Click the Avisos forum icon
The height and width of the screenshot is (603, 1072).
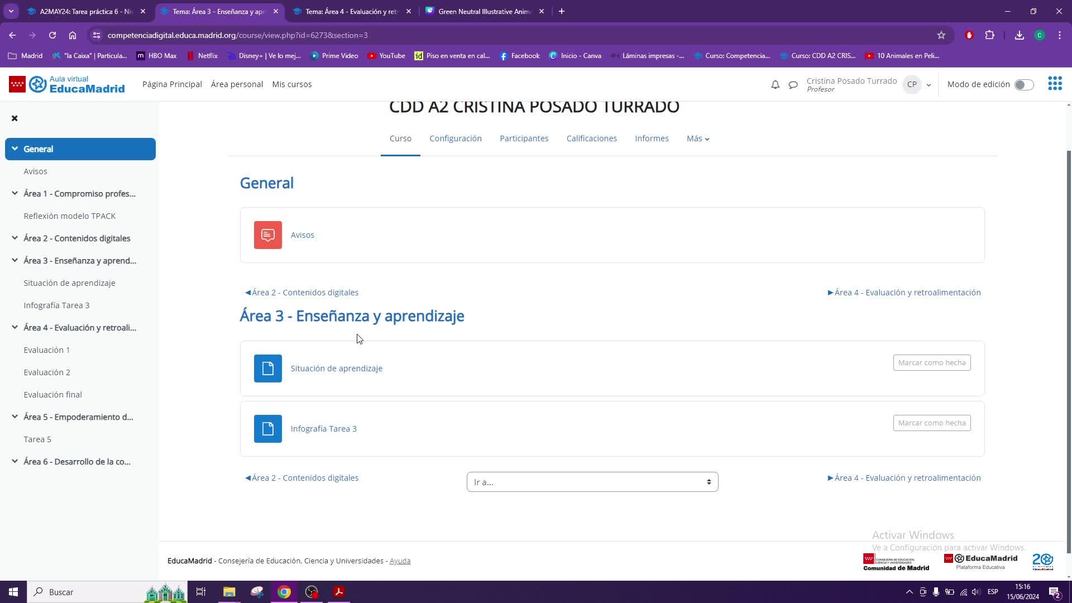pos(267,235)
